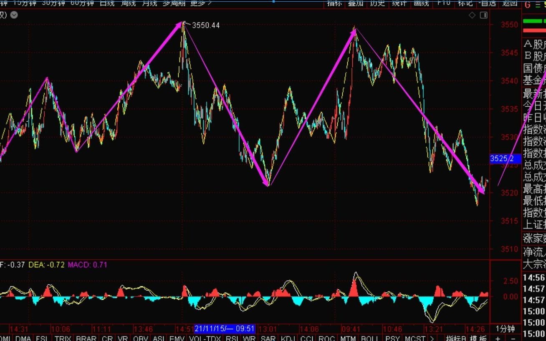Select the TRIX indicator tab
Screen dimensions: 546x341
[63, 338]
